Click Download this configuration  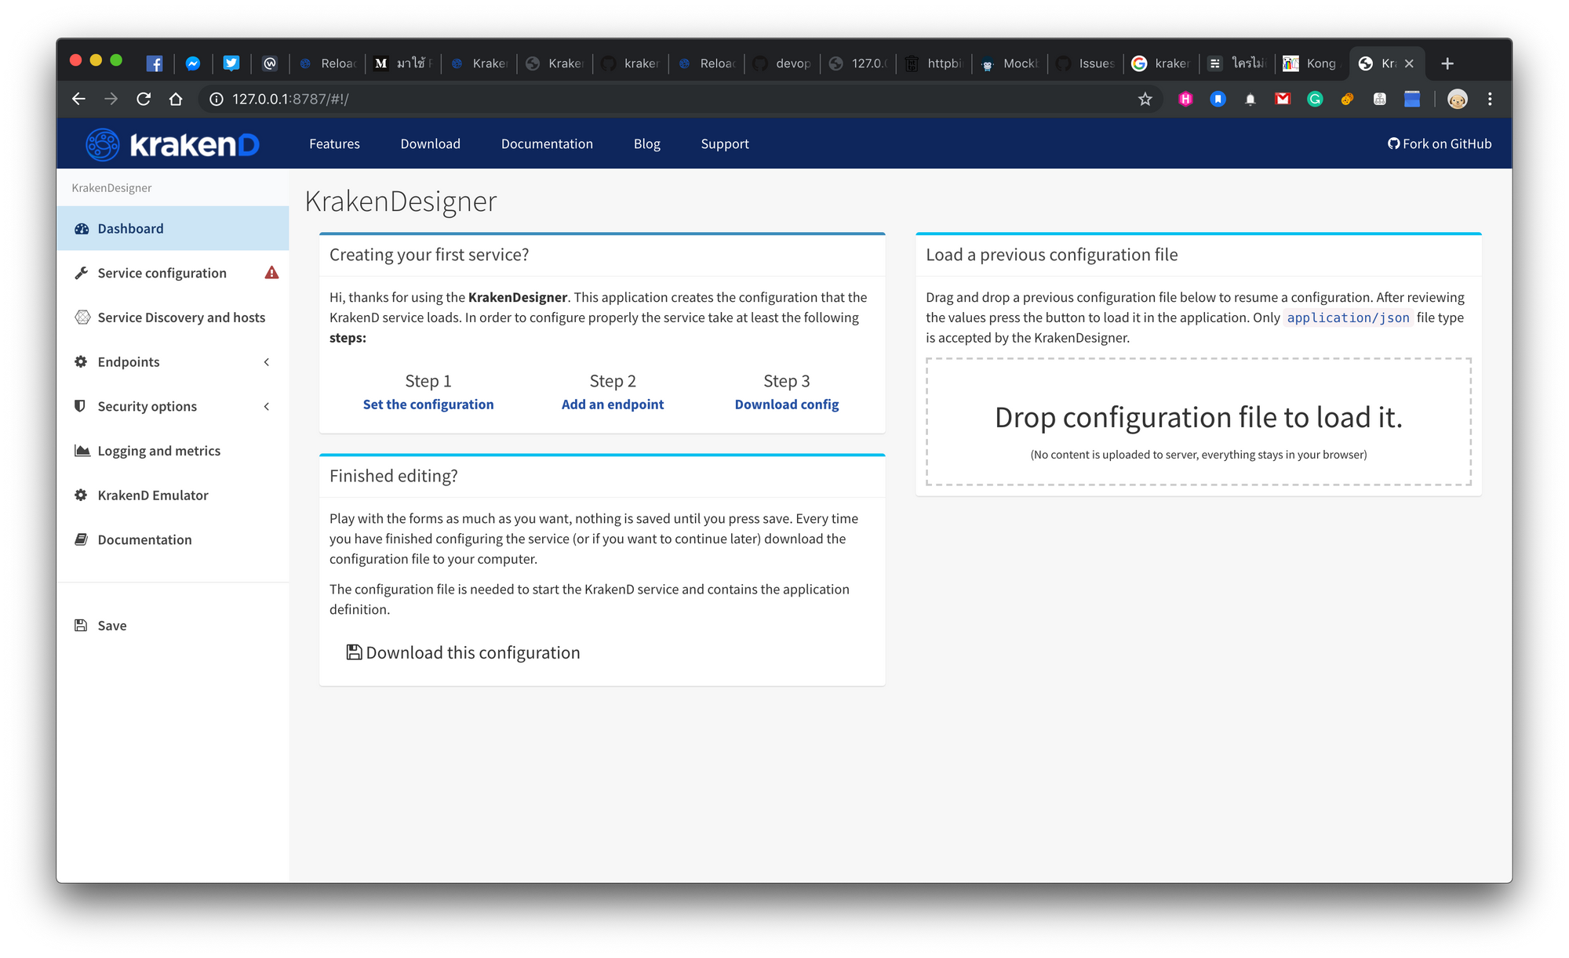462,651
